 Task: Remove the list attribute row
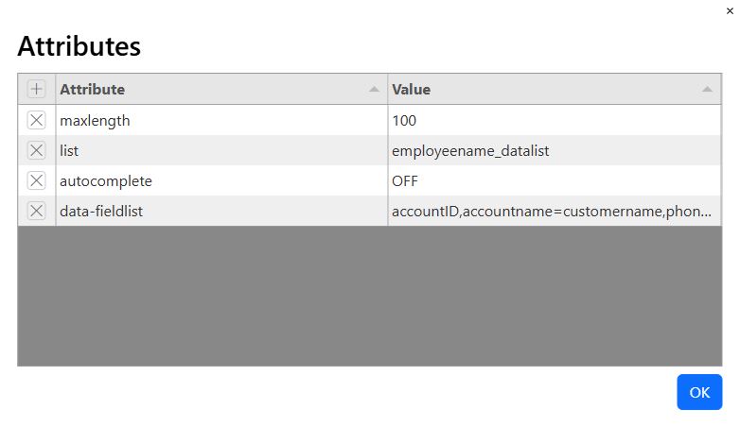[x=37, y=150]
